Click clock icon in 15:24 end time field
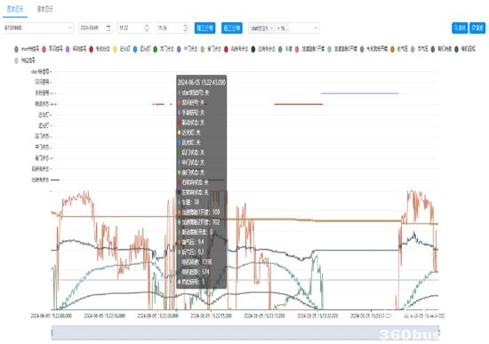 tap(186, 28)
